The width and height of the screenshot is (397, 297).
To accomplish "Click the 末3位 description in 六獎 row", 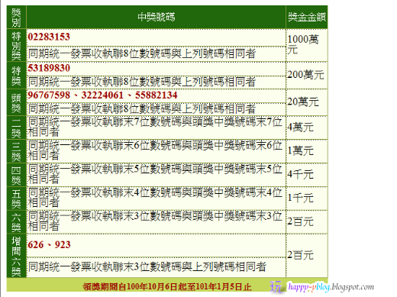I will 155,221.
